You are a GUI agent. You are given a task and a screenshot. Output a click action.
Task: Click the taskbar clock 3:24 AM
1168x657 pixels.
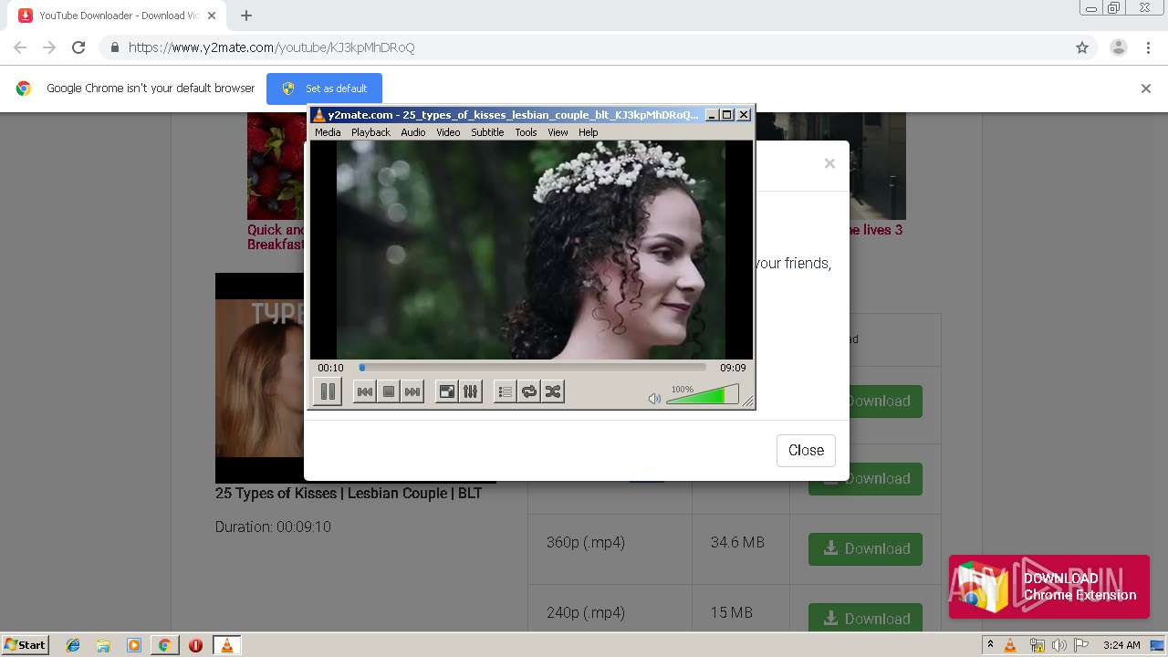(x=1121, y=645)
